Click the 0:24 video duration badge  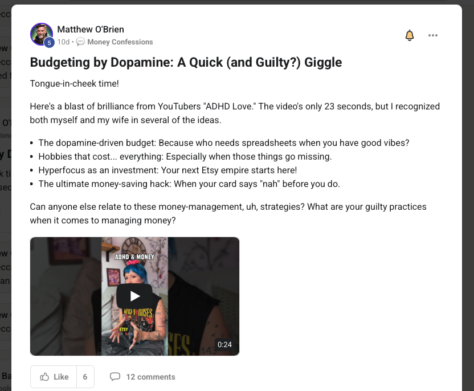tap(224, 344)
